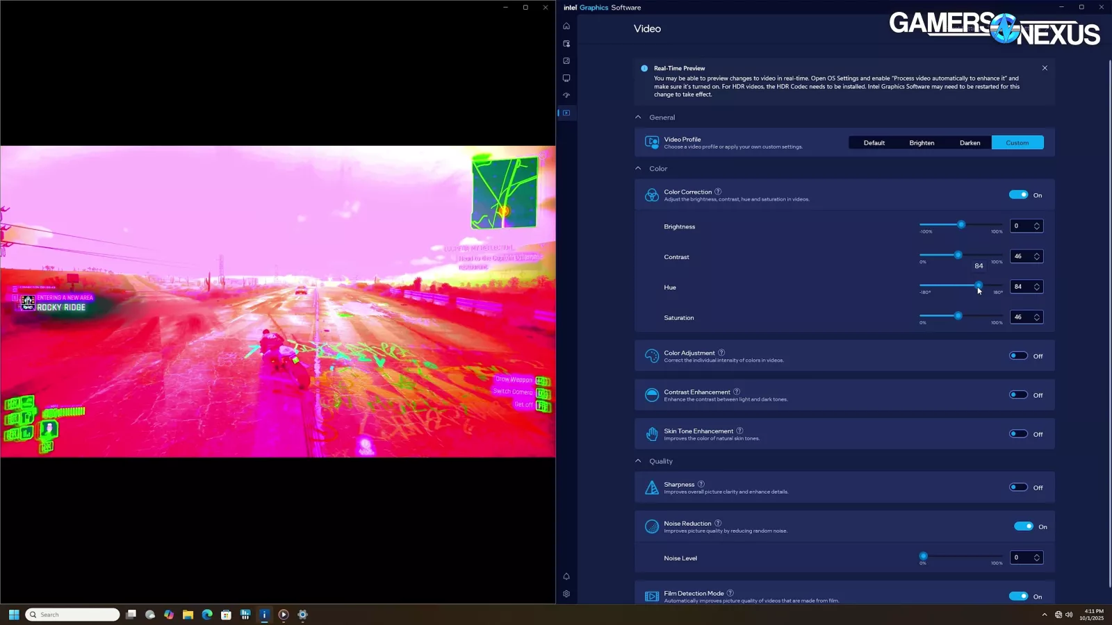Select the Brighten video profile
The width and height of the screenshot is (1112, 625).
(x=922, y=143)
